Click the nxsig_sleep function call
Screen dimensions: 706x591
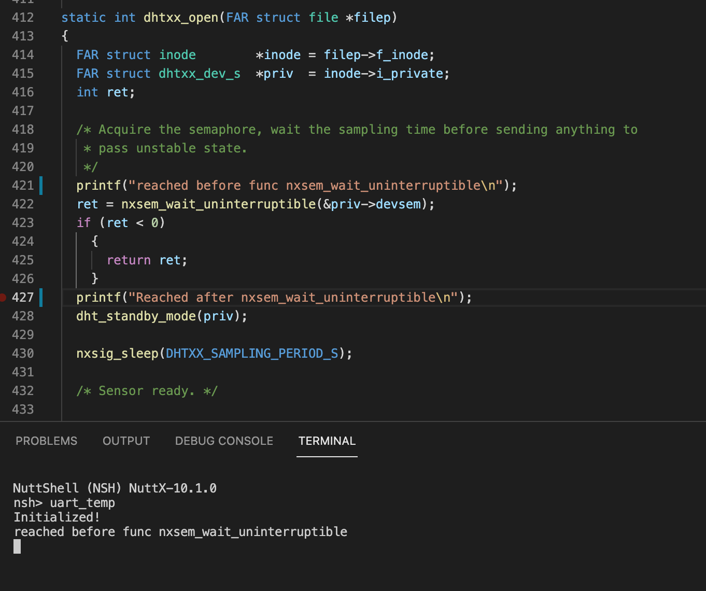[117, 354]
